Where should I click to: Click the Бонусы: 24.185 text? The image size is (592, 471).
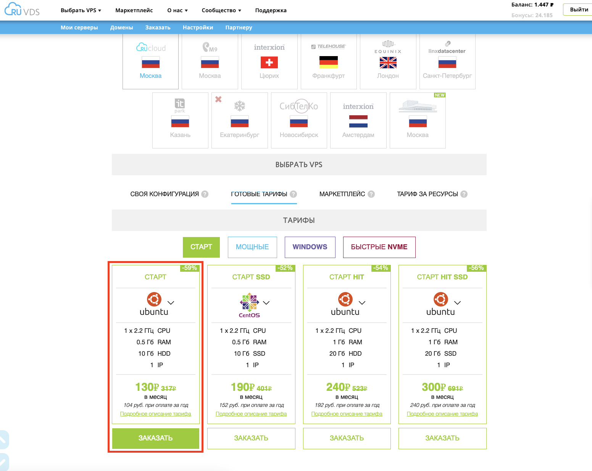click(x=532, y=15)
